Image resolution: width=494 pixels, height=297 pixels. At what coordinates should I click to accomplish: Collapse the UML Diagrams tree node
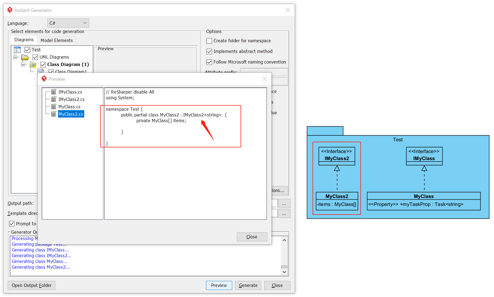[23, 64]
